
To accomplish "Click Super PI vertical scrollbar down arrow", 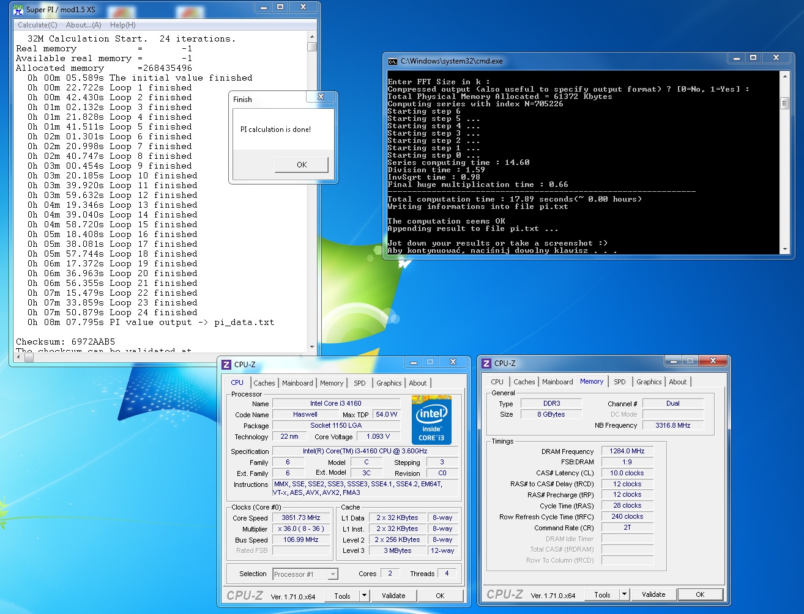I will [312, 347].
